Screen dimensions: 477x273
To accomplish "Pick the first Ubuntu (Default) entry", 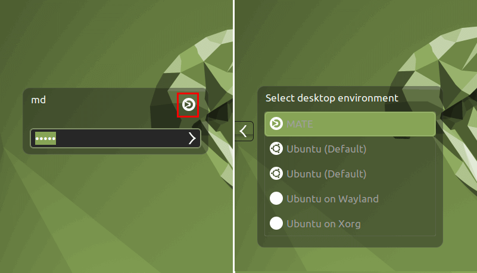I will coord(350,149).
